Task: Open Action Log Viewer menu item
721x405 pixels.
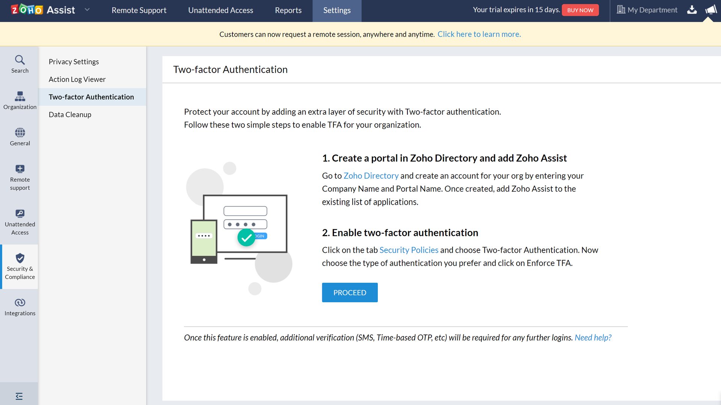Action: 77,79
